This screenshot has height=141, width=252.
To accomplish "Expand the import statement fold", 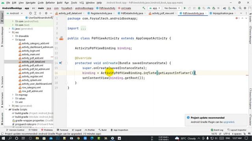I will tap(83, 28).
